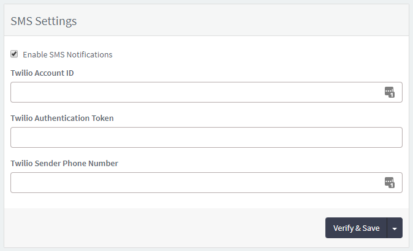Click the Twilio Authentication Token label
Screen dimensions: 413x251
[x=62, y=118]
